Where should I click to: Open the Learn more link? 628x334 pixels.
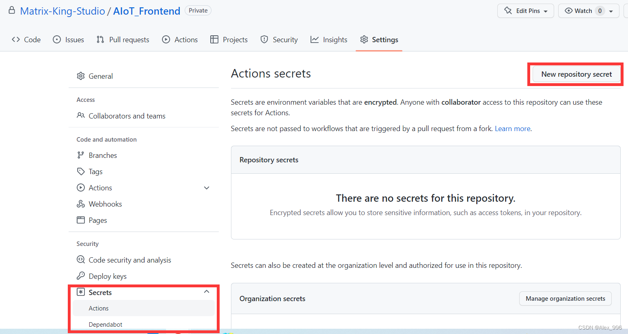click(513, 129)
